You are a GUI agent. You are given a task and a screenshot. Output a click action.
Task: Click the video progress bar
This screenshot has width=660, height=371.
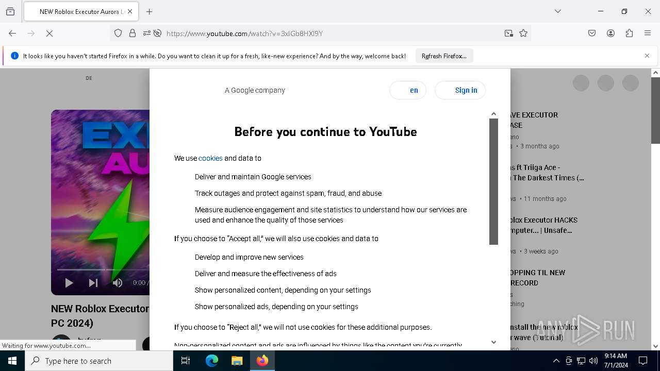pyautogui.click(x=103, y=269)
